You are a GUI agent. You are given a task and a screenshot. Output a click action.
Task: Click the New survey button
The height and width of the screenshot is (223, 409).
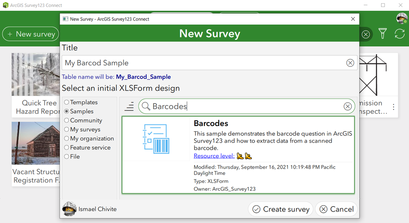point(31,34)
